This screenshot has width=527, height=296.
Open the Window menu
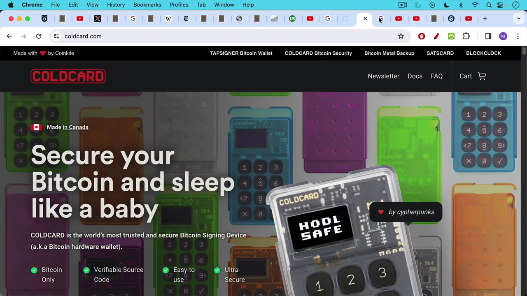pyautogui.click(x=224, y=5)
